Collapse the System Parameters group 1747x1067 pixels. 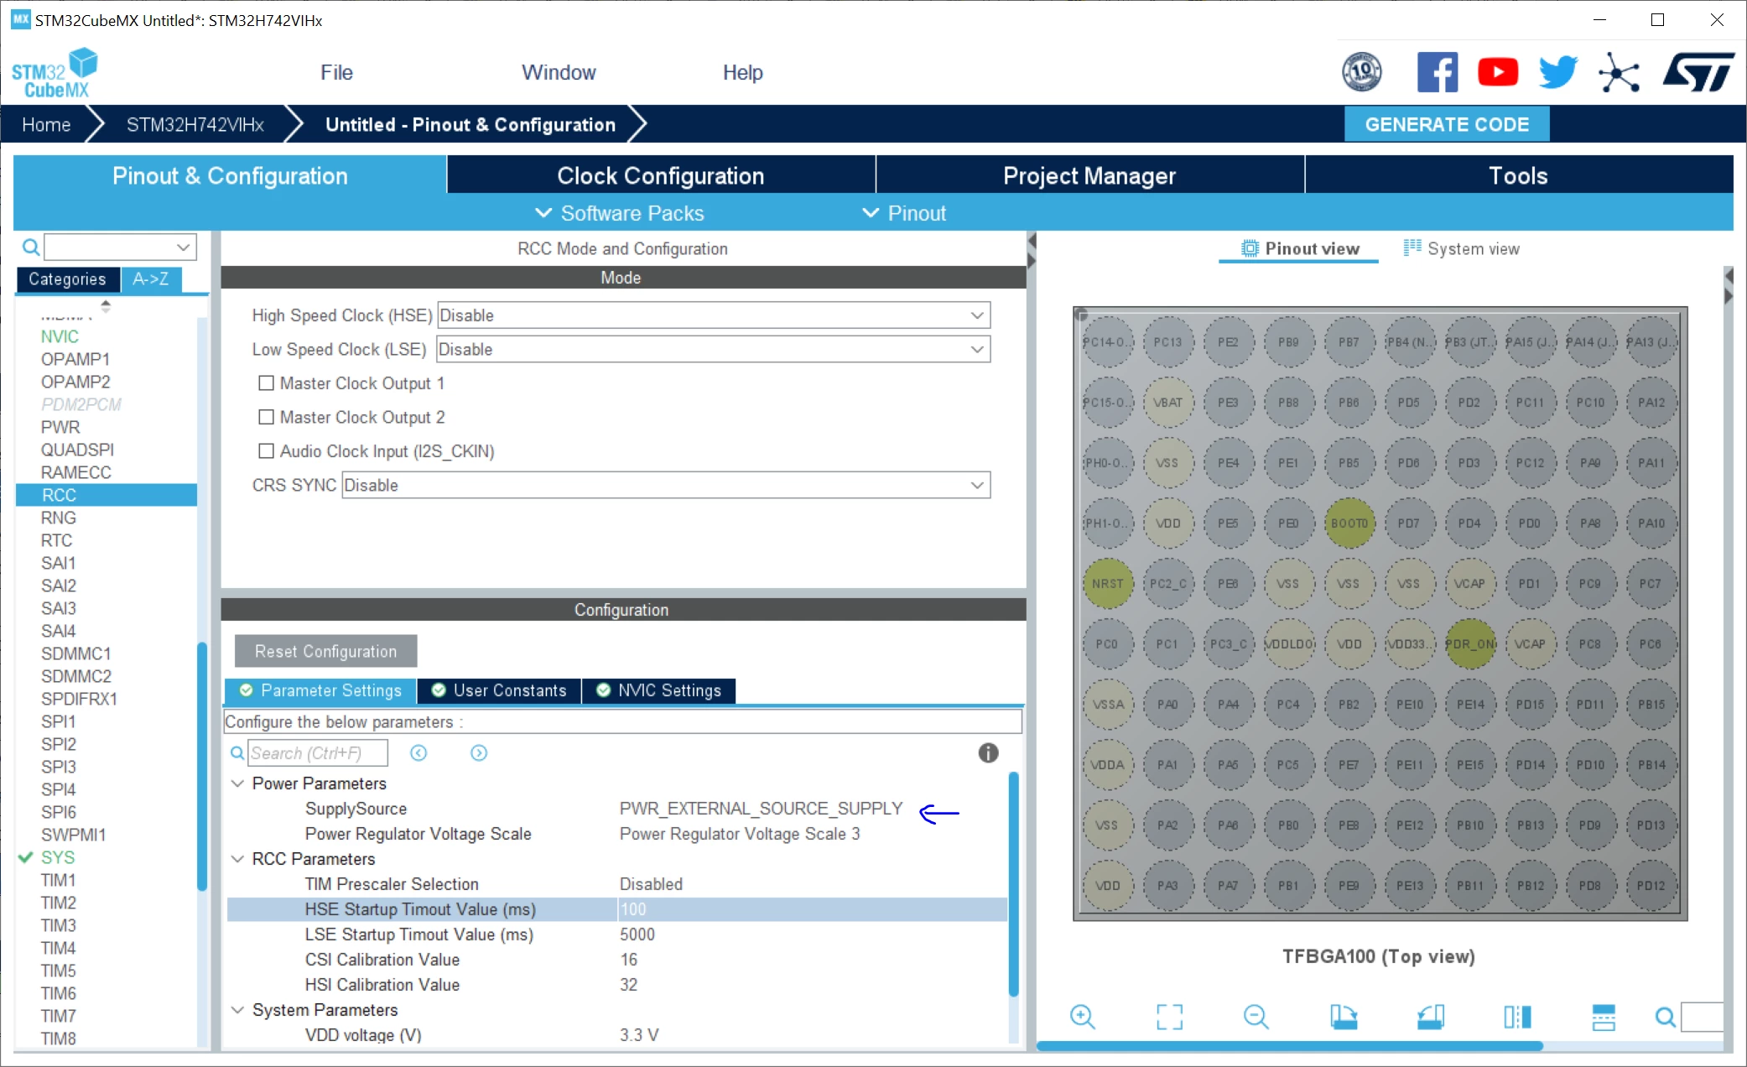[x=238, y=1010]
